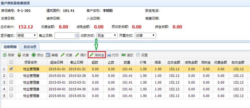Open the 开票方式 dropdown showing 收据
This screenshot has width=250, height=108.
tap(145, 35)
